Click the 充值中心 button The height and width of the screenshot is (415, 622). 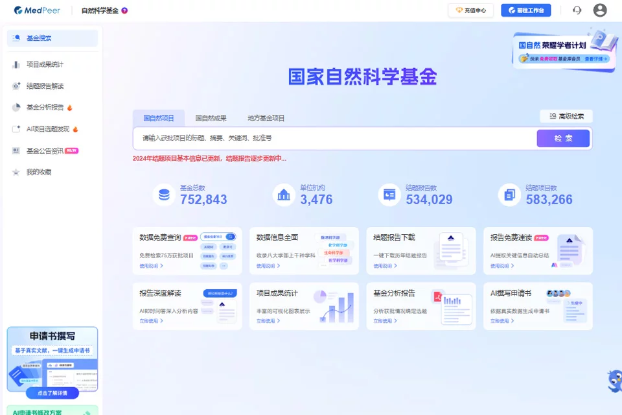coord(471,10)
